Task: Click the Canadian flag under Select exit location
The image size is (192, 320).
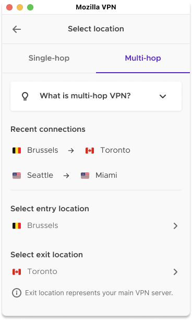Action: 17,271
